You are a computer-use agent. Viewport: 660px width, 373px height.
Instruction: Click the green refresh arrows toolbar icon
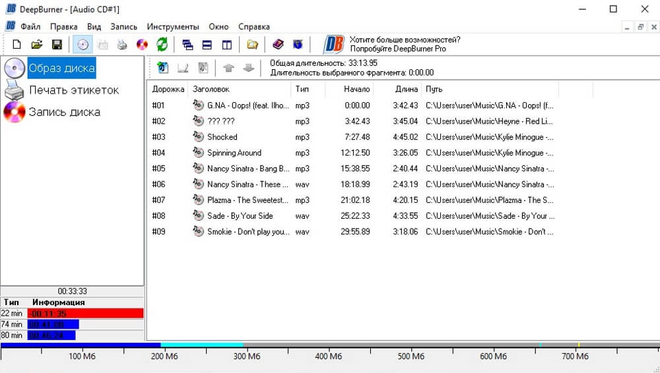(162, 44)
